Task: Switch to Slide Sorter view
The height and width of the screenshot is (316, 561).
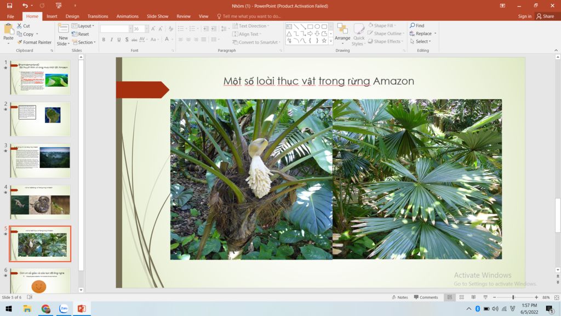Action: 461,297
